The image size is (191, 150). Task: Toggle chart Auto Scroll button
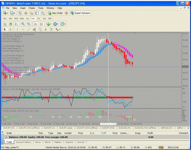[36, 24]
